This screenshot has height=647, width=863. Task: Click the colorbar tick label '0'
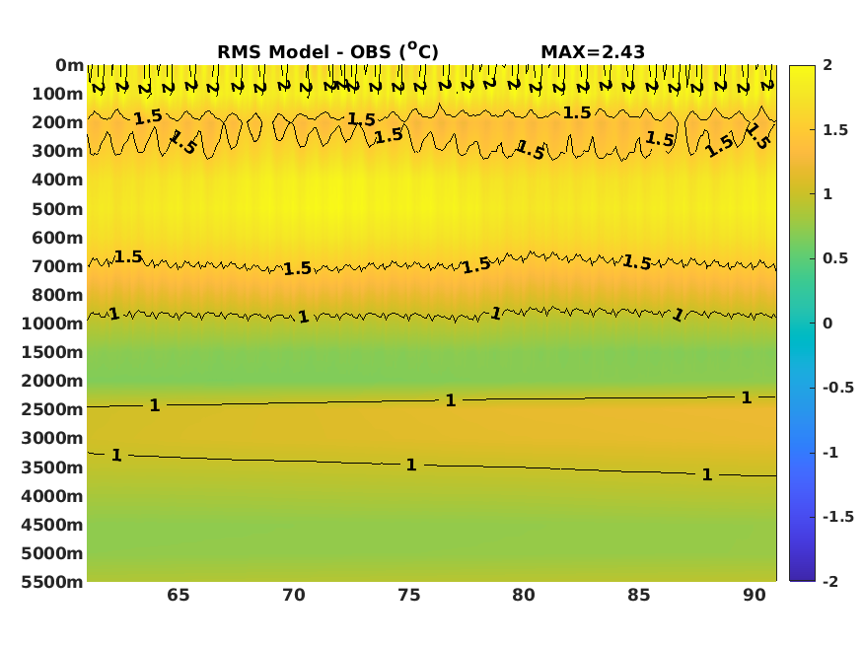[x=827, y=323]
